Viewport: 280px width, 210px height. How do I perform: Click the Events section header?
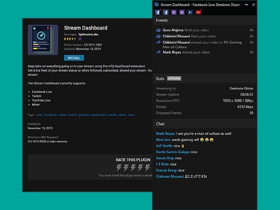pos(162,20)
